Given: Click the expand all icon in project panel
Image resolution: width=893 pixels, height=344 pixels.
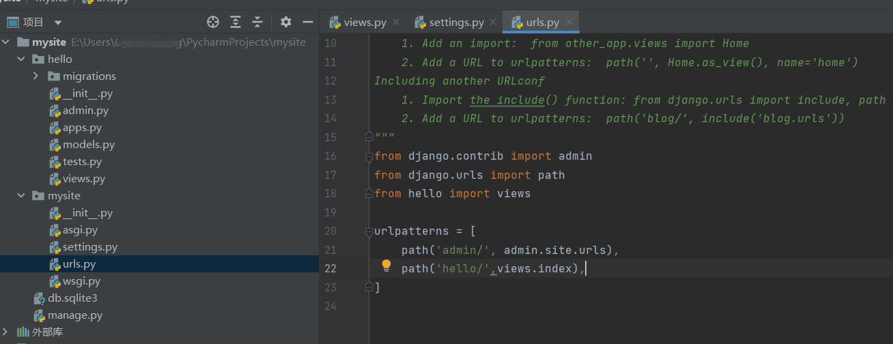Looking at the screenshot, I should [236, 22].
